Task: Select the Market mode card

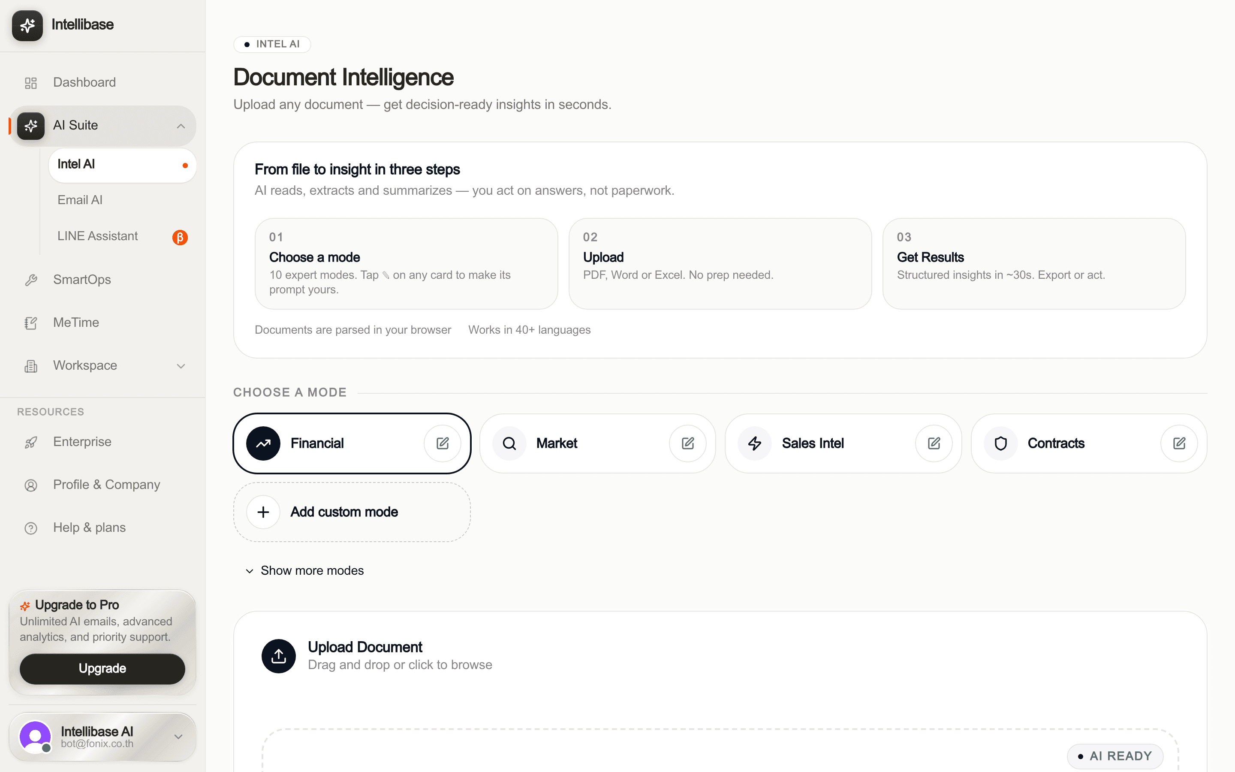Action: 598,443
